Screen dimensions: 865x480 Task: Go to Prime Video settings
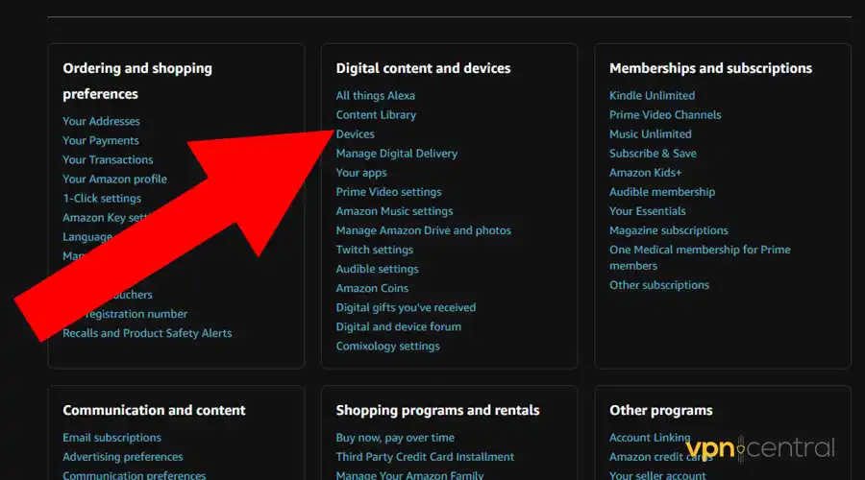[x=388, y=192]
